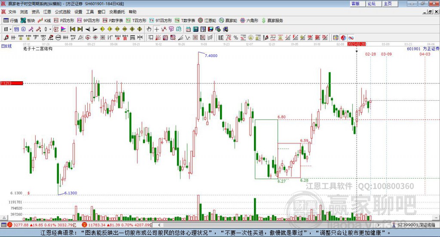This screenshot has width=440, height=237.
Task: Click SZ399001 深证成指 in status bar
Action: point(414,225)
